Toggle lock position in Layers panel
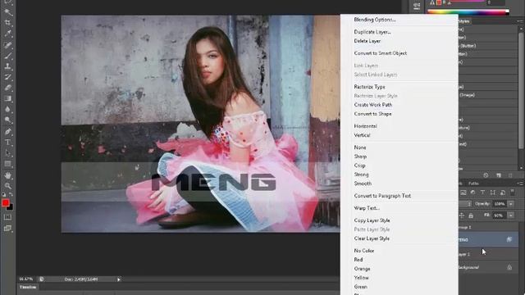This screenshot has height=295, width=525. [462, 216]
